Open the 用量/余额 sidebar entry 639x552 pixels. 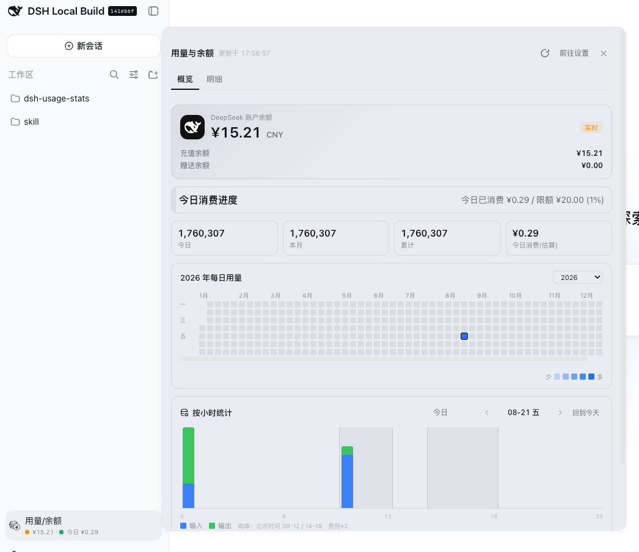point(84,526)
